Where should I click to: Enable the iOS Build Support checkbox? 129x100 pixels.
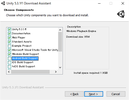9,62
